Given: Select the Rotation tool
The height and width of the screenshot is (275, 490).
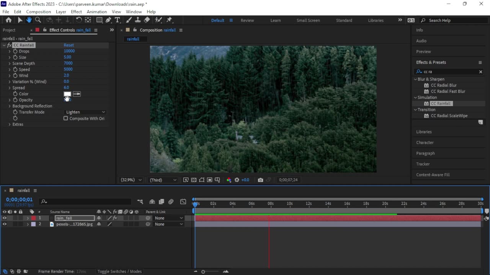Looking at the screenshot, I should pyautogui.click(x=79, y=20).
